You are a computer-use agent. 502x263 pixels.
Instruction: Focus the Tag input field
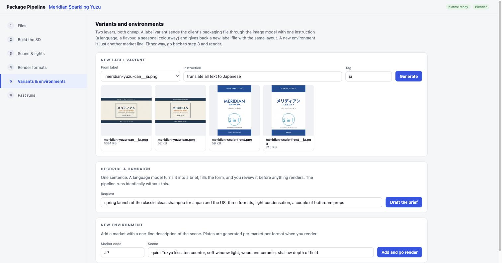click(x=369, y=76)
